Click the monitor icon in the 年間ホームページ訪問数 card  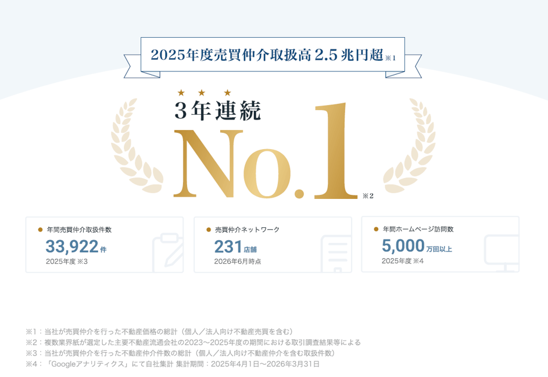(x=502, y=253)
